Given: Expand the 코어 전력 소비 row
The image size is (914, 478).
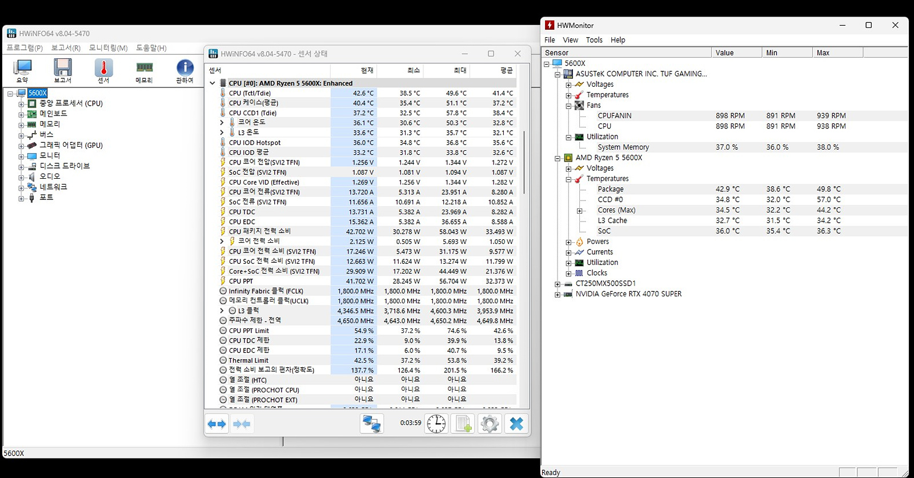Looking at the screenshot, I should pos(222,241).
